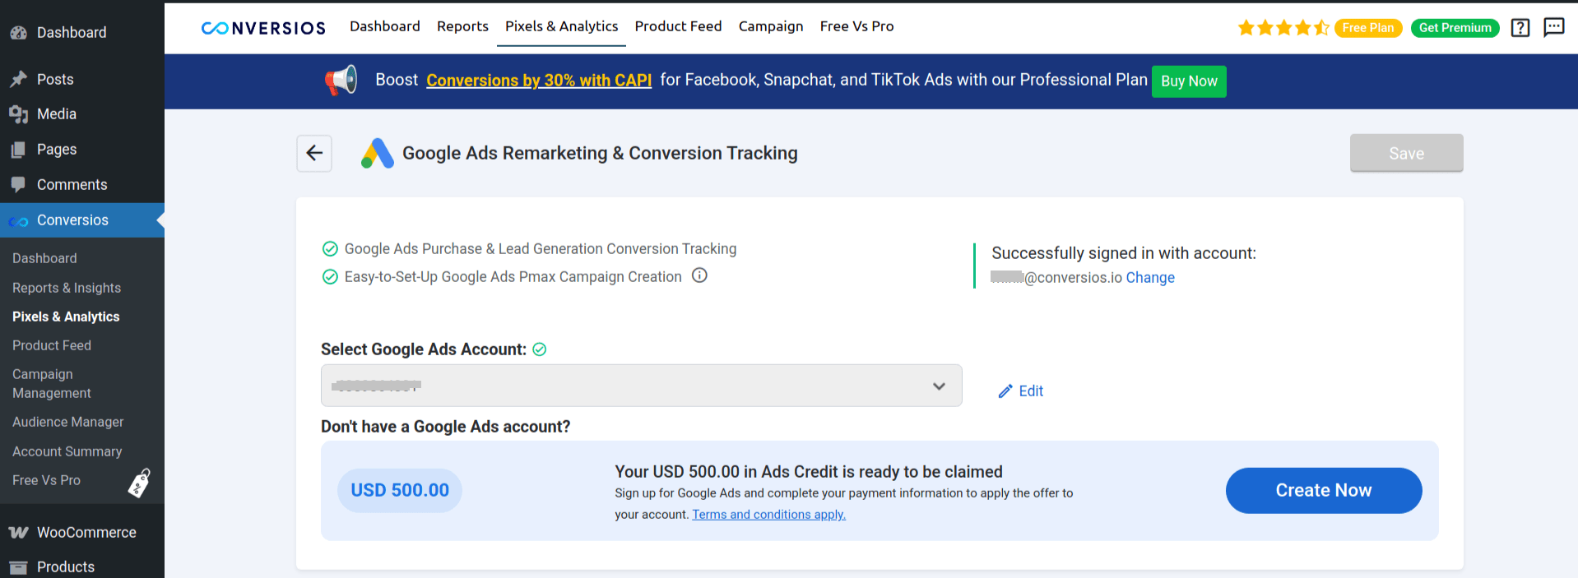Screen dimensions: 1578x578
Task: Open Posts in WordPress sidebar
Action: (x=82, y=80)
